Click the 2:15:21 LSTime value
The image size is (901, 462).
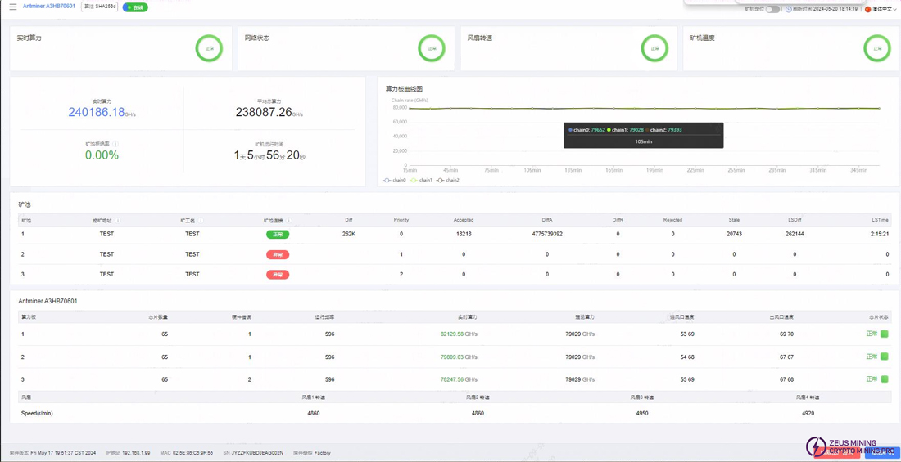pos(879,234)
